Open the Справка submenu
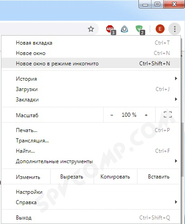Screen dimensions: 185x224 (91, 202)
